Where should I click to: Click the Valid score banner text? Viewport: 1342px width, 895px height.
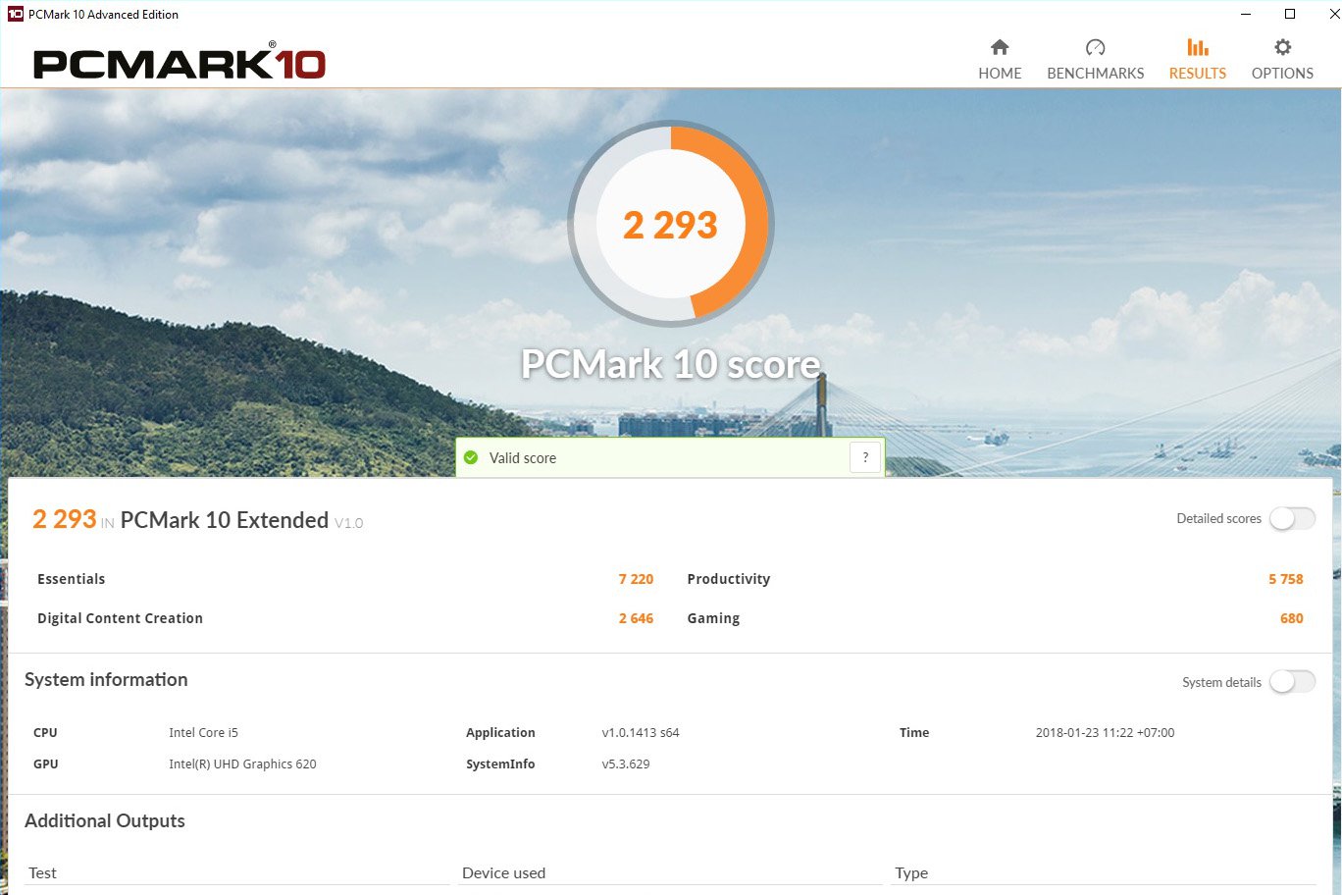point(523,458)
